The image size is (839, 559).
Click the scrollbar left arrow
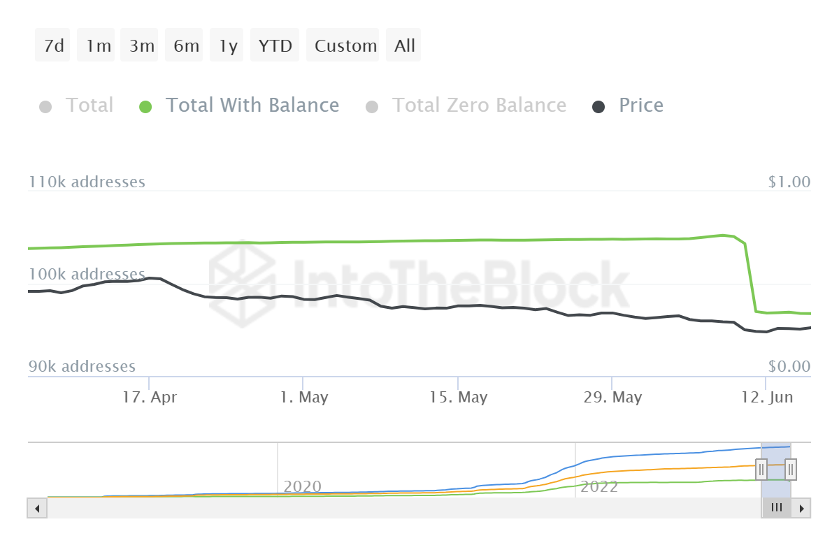36,508
